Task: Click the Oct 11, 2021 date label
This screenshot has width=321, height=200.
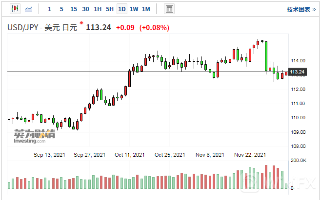Action: (x=129, y=155)
